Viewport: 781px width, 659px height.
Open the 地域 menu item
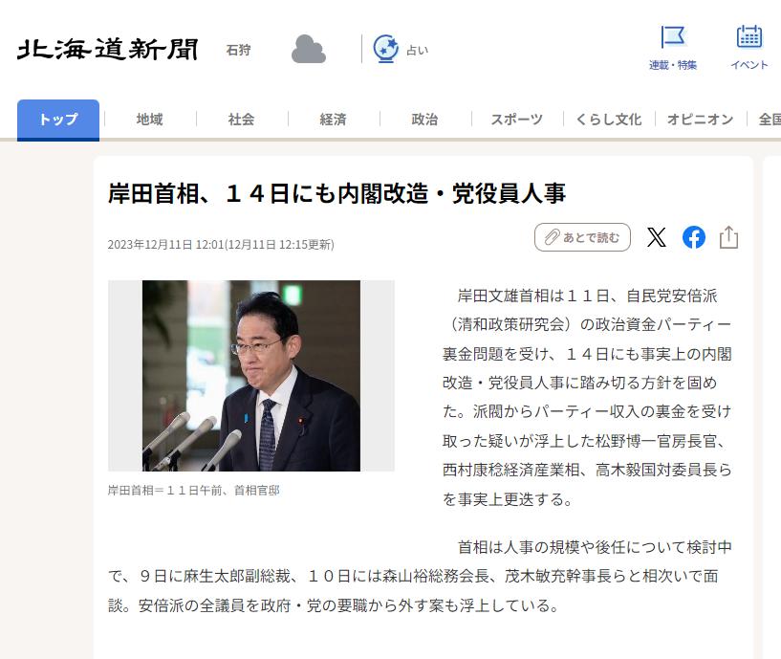coord(149,120)
